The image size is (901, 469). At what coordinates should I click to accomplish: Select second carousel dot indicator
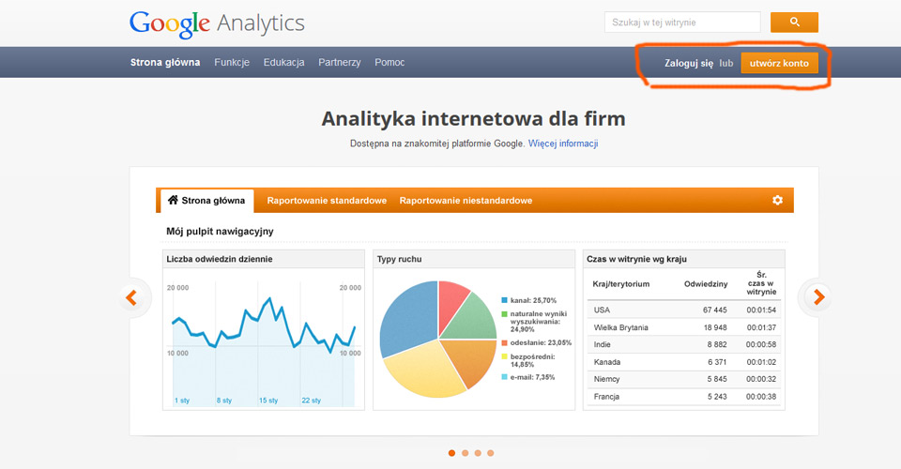[465, 453]
